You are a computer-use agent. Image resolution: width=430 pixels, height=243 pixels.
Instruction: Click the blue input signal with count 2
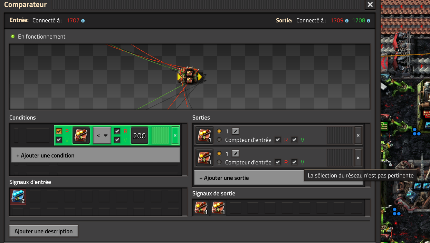[18, 197]
